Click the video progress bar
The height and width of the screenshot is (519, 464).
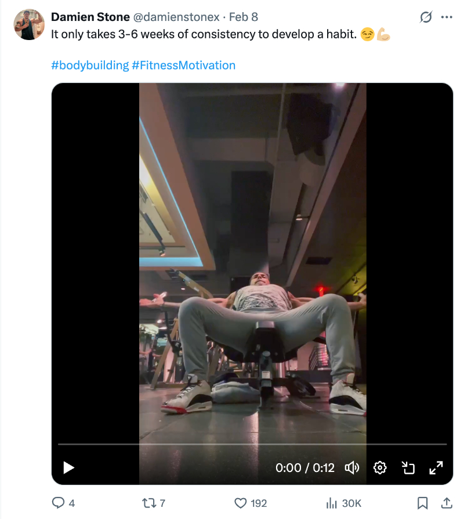point(252,444)
